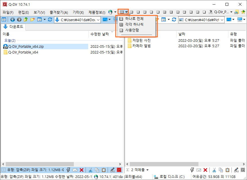The width and height of the screenshot is (247, 180).
Task: Open the 즐겨찾기(A) menu
Action: click(59, 12)
